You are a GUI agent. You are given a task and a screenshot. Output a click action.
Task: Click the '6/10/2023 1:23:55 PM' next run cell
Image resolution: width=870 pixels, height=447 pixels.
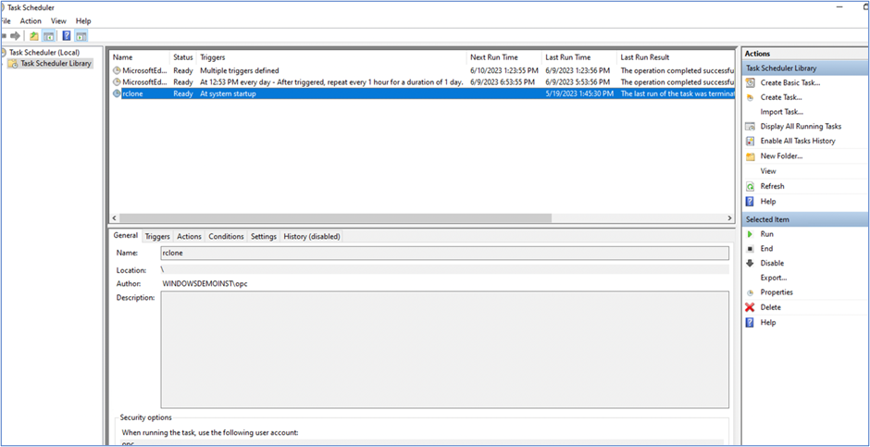[503, 70]
